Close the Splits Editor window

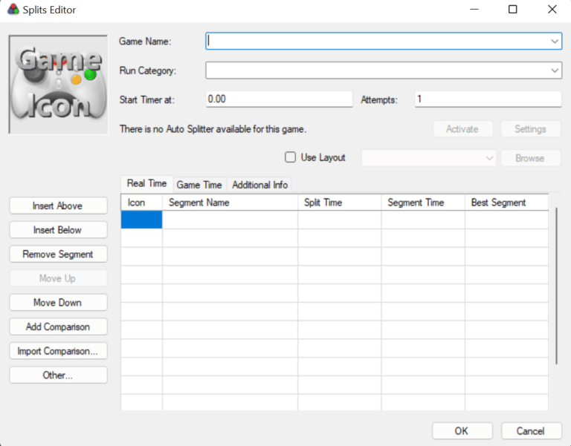(x=552, y=10)
